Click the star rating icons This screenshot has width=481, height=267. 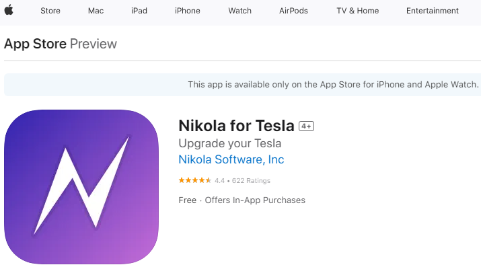(x=195, y=180)
